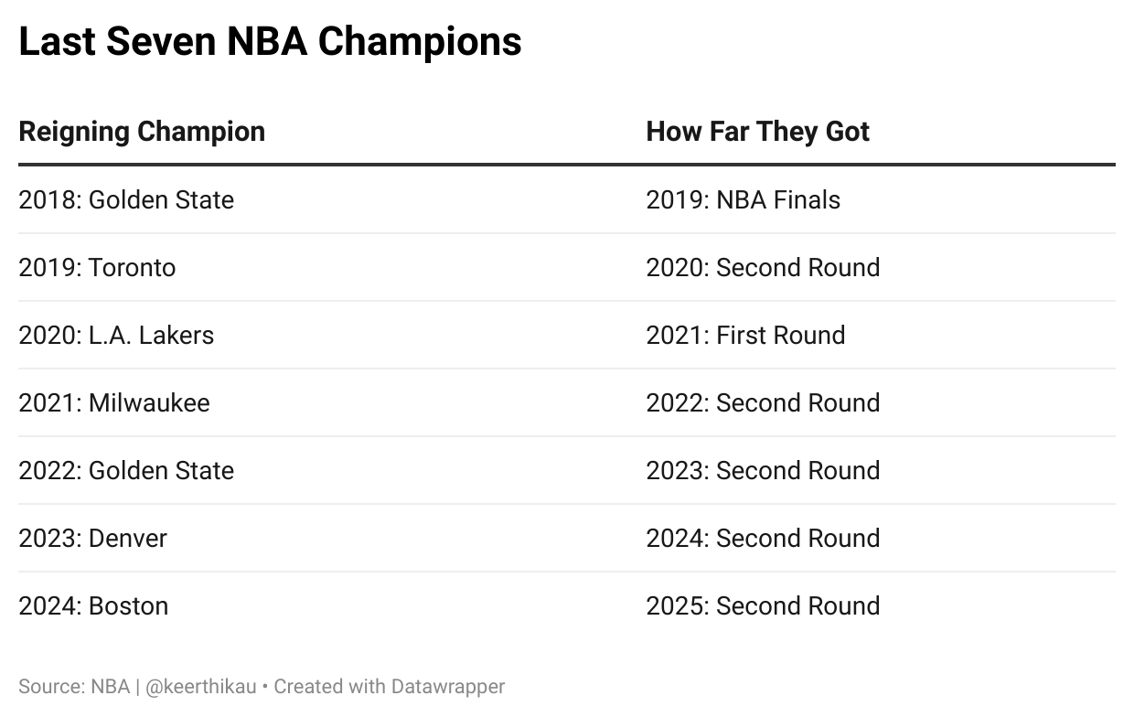The height and width of the screenshot is (717, 1134).
Task: Select the "2025: Second Round" cell
Action: (763, 606)
